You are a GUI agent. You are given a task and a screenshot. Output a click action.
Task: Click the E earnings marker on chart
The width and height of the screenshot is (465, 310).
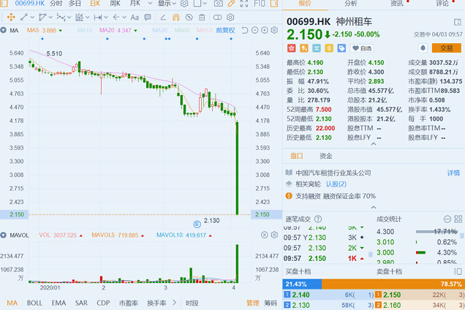point(197,224)
